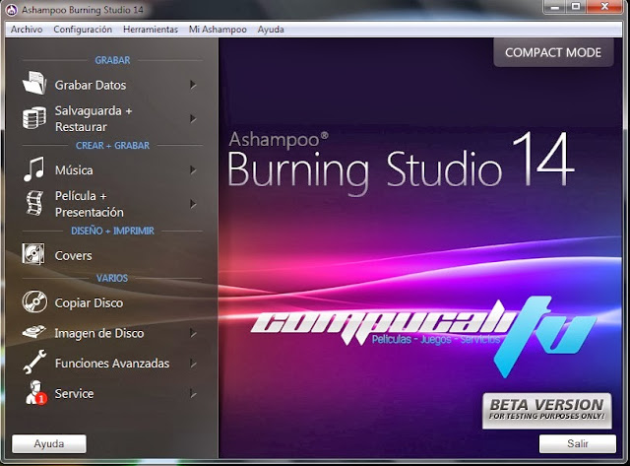Select the Service label
Image resolution: width=630 pixels, height=466 pixels.
[x=74, y=394]
